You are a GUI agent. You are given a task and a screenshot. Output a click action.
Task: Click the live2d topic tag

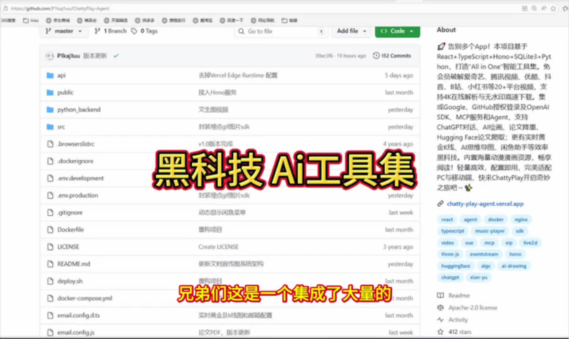530,243
